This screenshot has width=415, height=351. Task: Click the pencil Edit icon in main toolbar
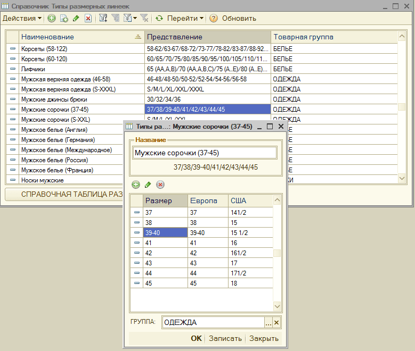pos(76,18)
